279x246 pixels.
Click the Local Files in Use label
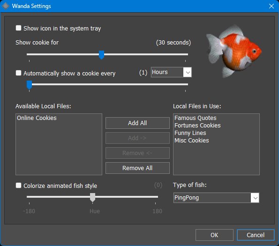pyautogui.click(x=197, y=106)
